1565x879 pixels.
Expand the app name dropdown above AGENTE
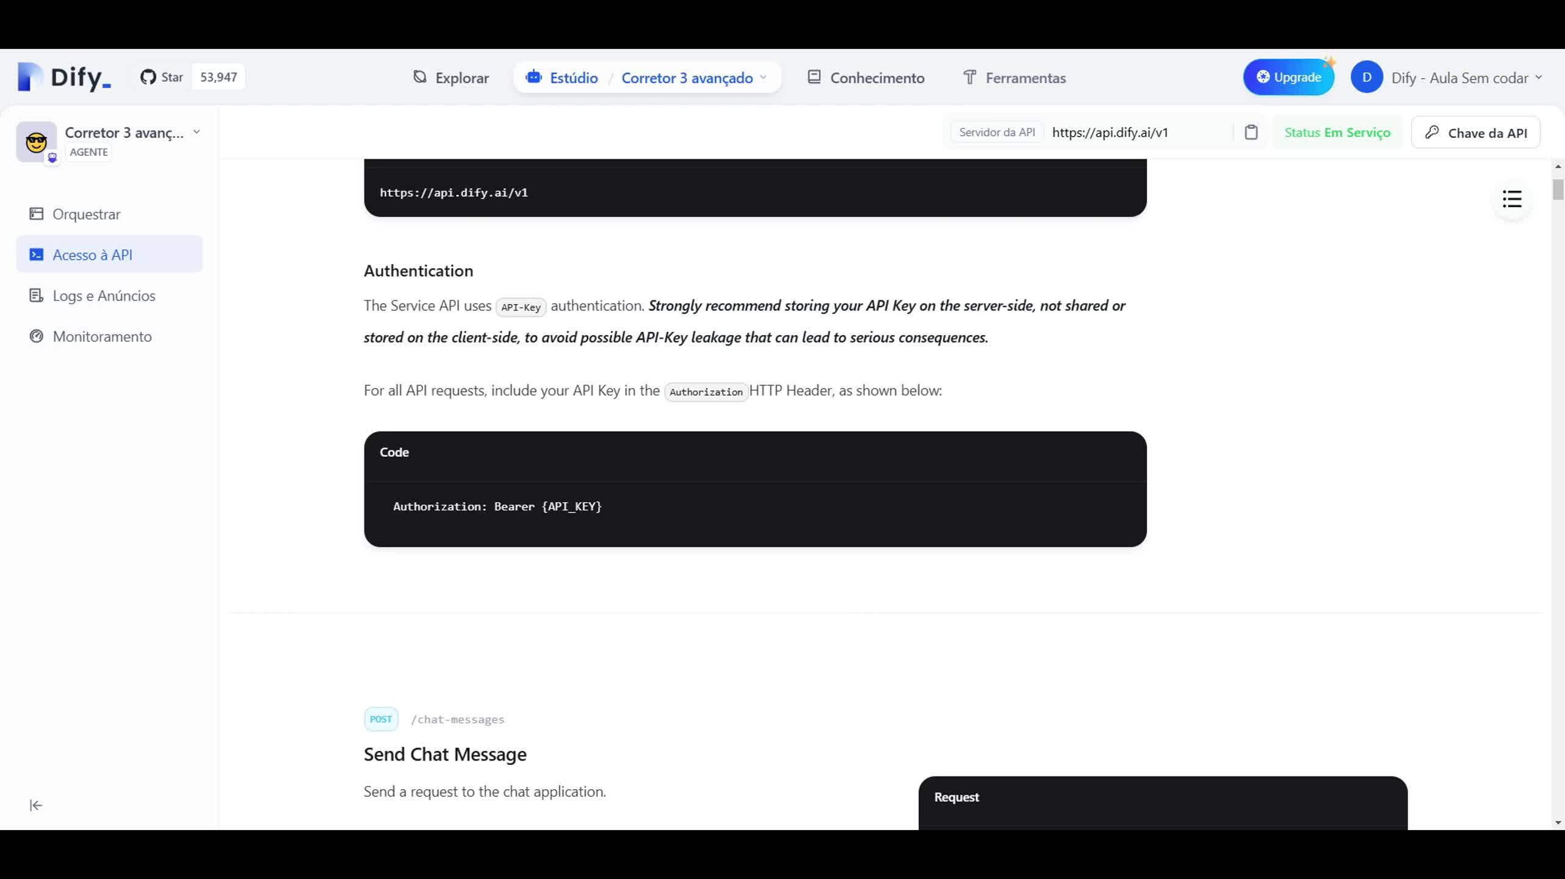(197, 131)
